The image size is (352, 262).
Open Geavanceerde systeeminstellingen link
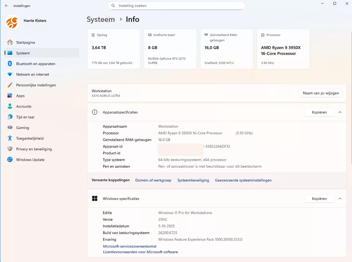click(243, 180)
